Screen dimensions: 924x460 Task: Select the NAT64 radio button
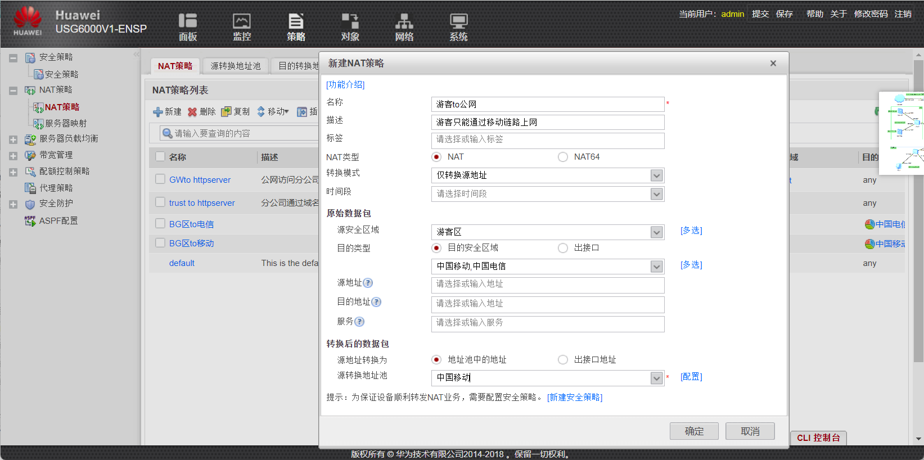tap(563, 157)
